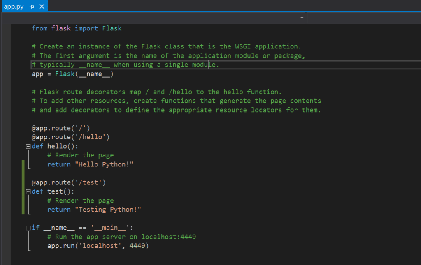The height and width of the screenshot is (265, 421).
Task: Click the @app.route('/') decorator line
Action: [60, 128]
